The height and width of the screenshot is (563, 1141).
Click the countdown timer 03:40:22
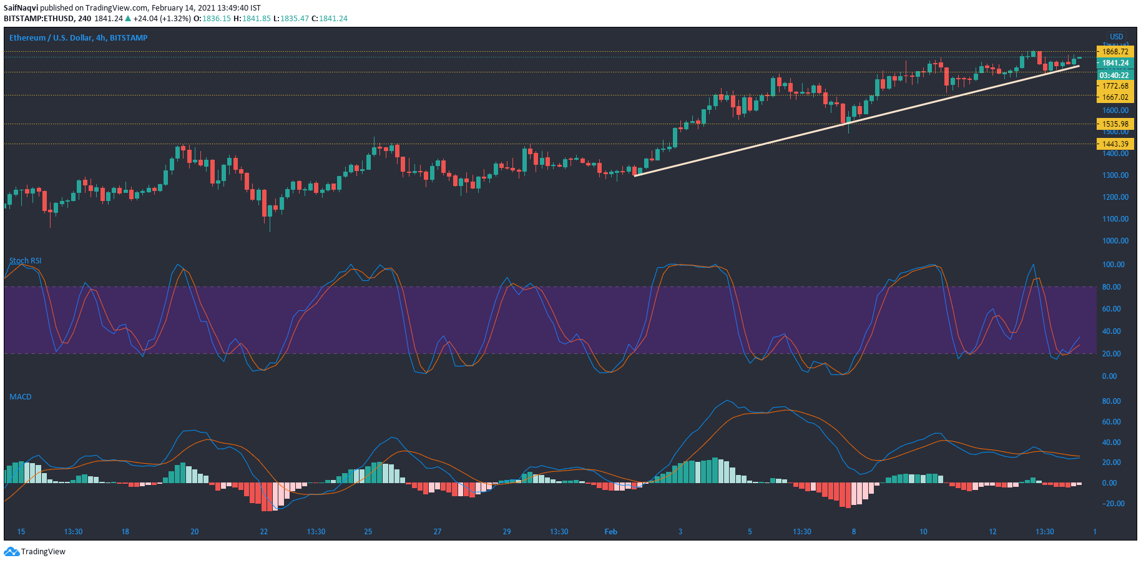coord(1115,76)
